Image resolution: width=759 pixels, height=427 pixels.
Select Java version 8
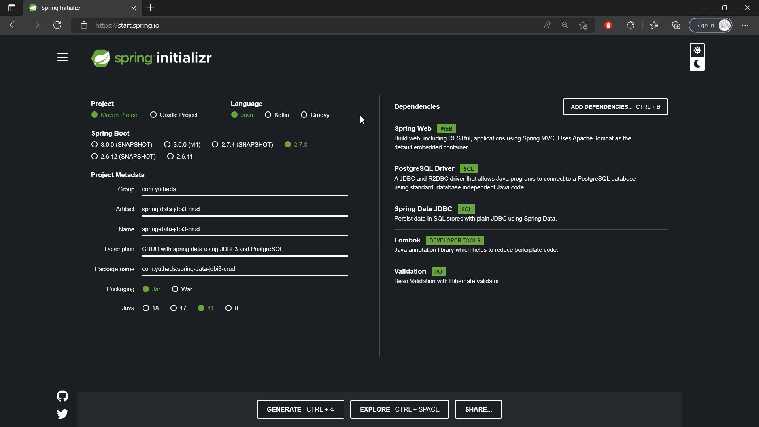tap(232, 308)
